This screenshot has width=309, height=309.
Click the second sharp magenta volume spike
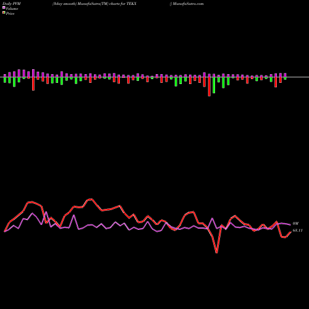(74, 216)
